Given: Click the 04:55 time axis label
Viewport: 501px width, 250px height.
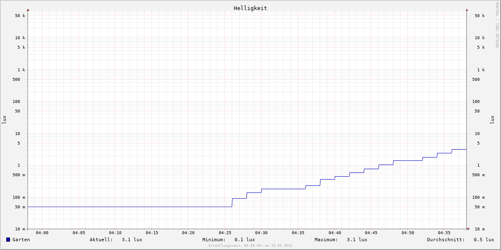Looking at the screenshot, I should [444, 233].
